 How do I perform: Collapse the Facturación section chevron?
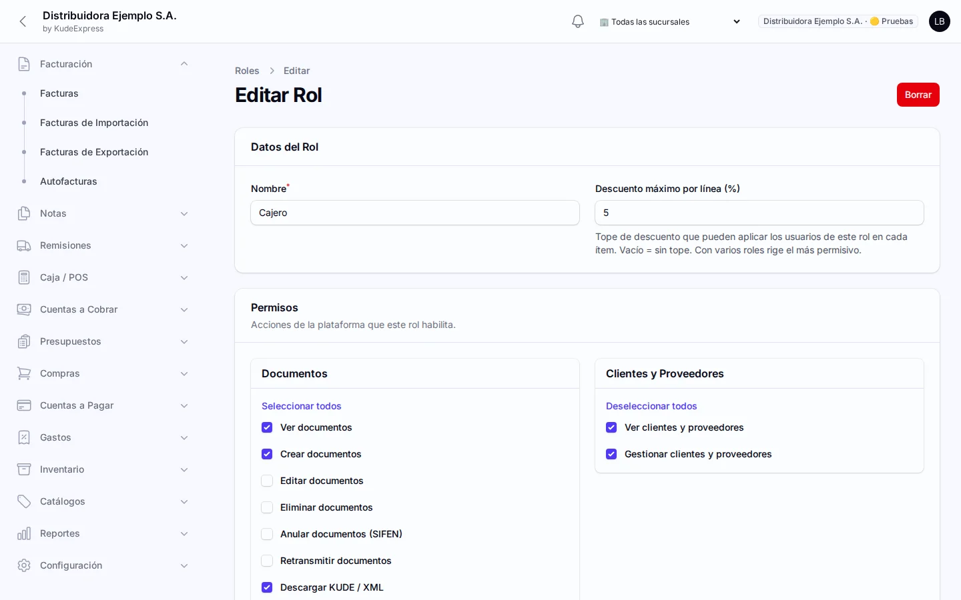click(x=184, y=64)
